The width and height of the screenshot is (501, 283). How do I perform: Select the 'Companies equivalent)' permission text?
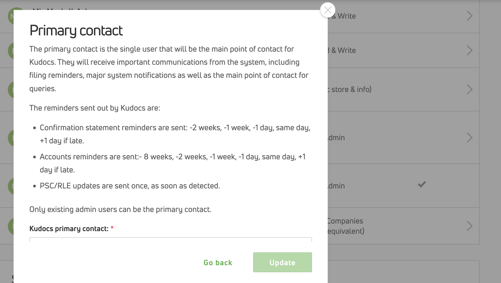point(345,226)
